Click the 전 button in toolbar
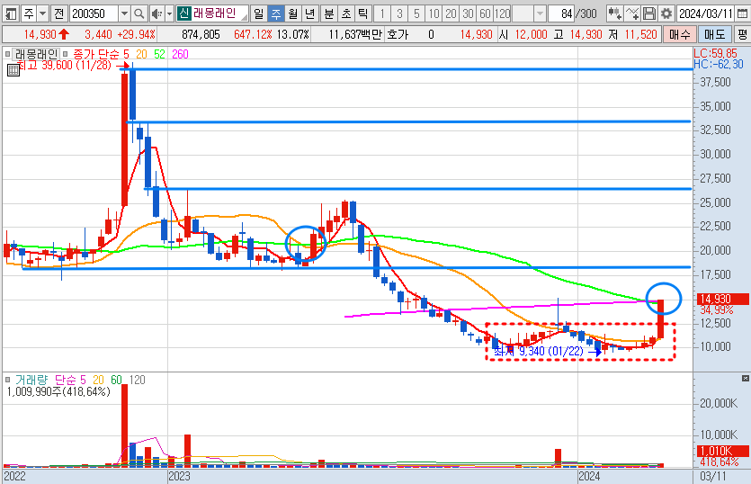The width and height of the screenshot is (751, 484). point(59,13)
